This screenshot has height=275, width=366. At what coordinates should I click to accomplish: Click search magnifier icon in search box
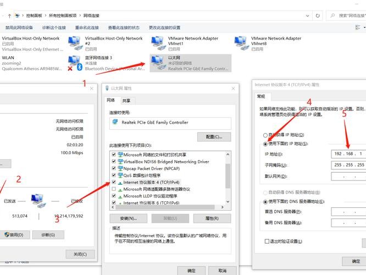click(332, 15)
